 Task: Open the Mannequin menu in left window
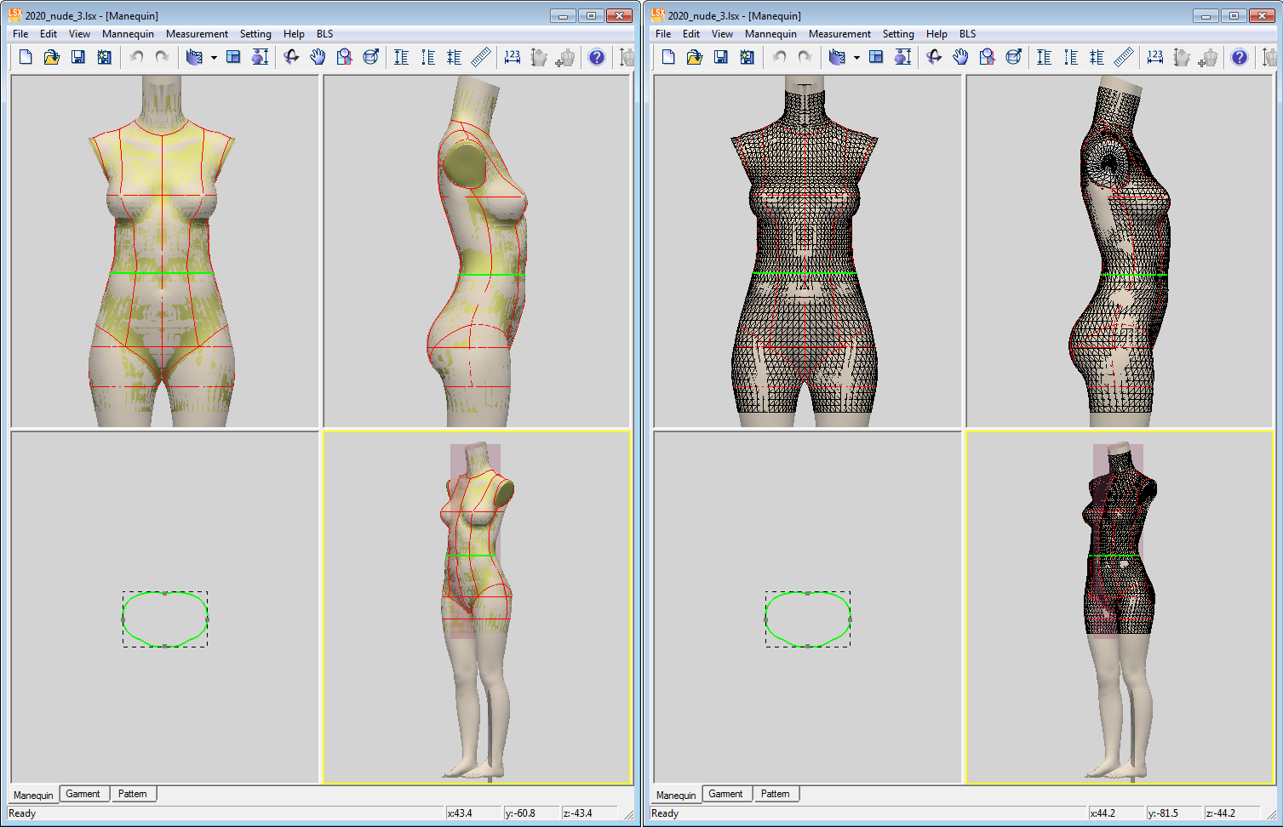(x=128, y=34)
